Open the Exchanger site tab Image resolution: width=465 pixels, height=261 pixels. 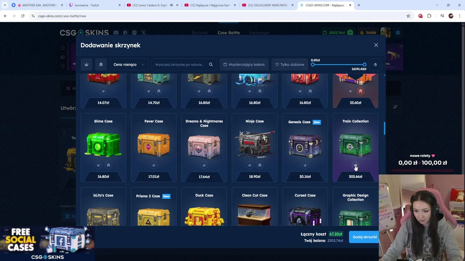(259, 33)
